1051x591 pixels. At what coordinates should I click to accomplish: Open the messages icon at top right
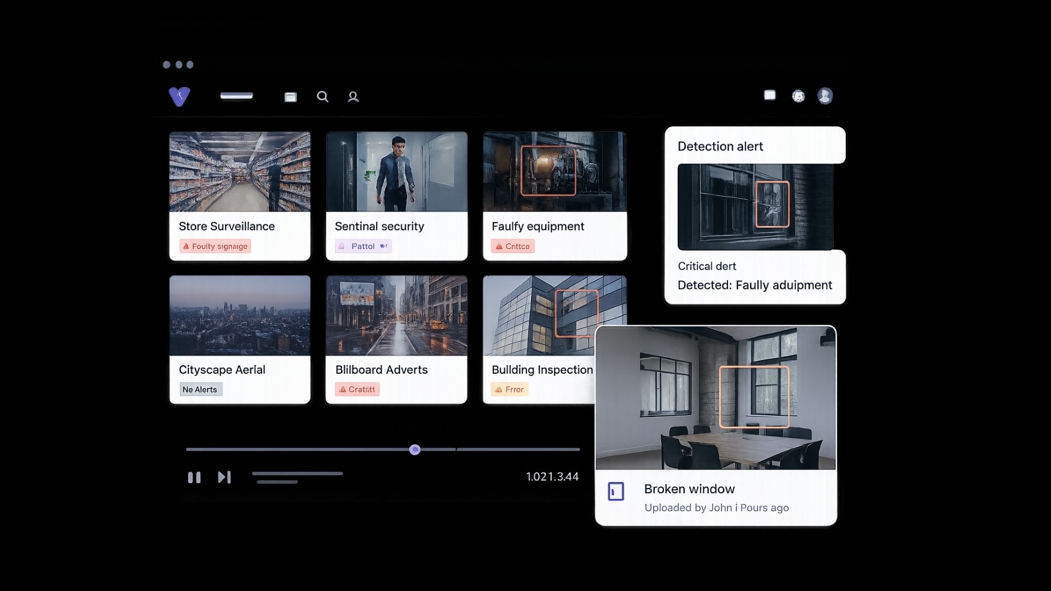tap(770, 95)
